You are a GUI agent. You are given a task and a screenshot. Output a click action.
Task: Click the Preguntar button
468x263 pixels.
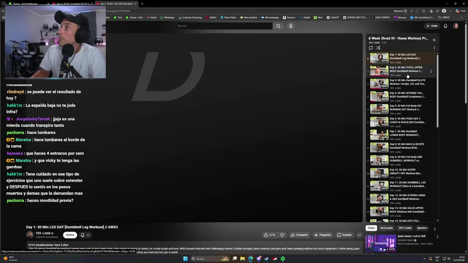click(x=322, y=235)
